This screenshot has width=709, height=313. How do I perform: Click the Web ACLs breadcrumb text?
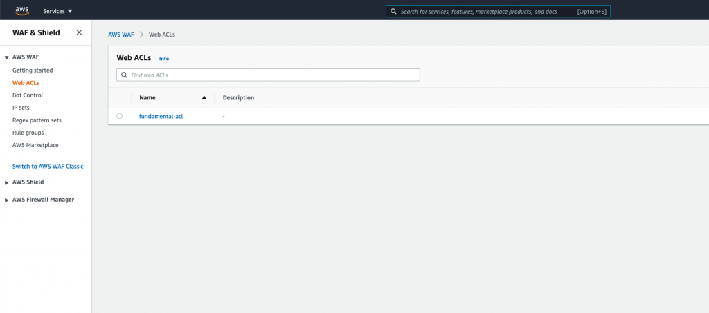[x=162, y=35]
